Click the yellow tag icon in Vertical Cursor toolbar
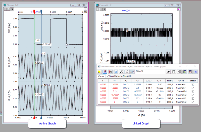The image size is (201, 132). click(100, 72)
